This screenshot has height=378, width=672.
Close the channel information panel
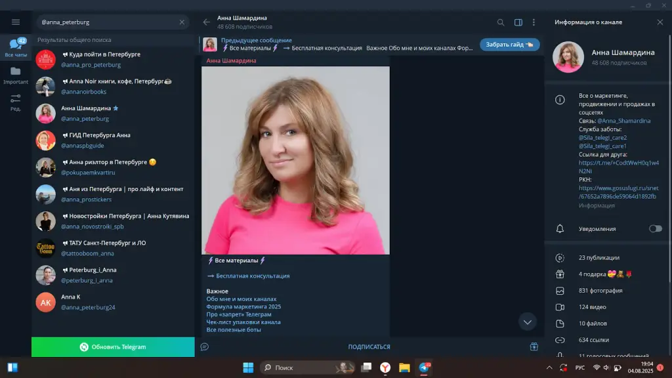pos(660,22)
